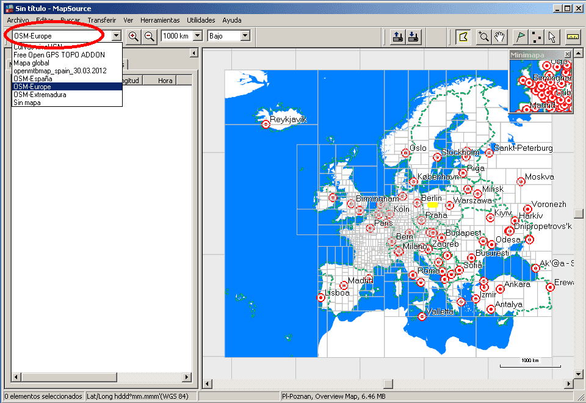Open the Ver menu
The height and width of the screenshot is (403, 586).
(x=128, y=20)
